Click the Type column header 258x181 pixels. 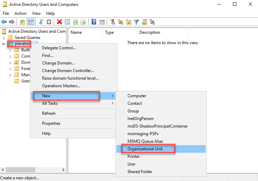(x=120, y=32)
